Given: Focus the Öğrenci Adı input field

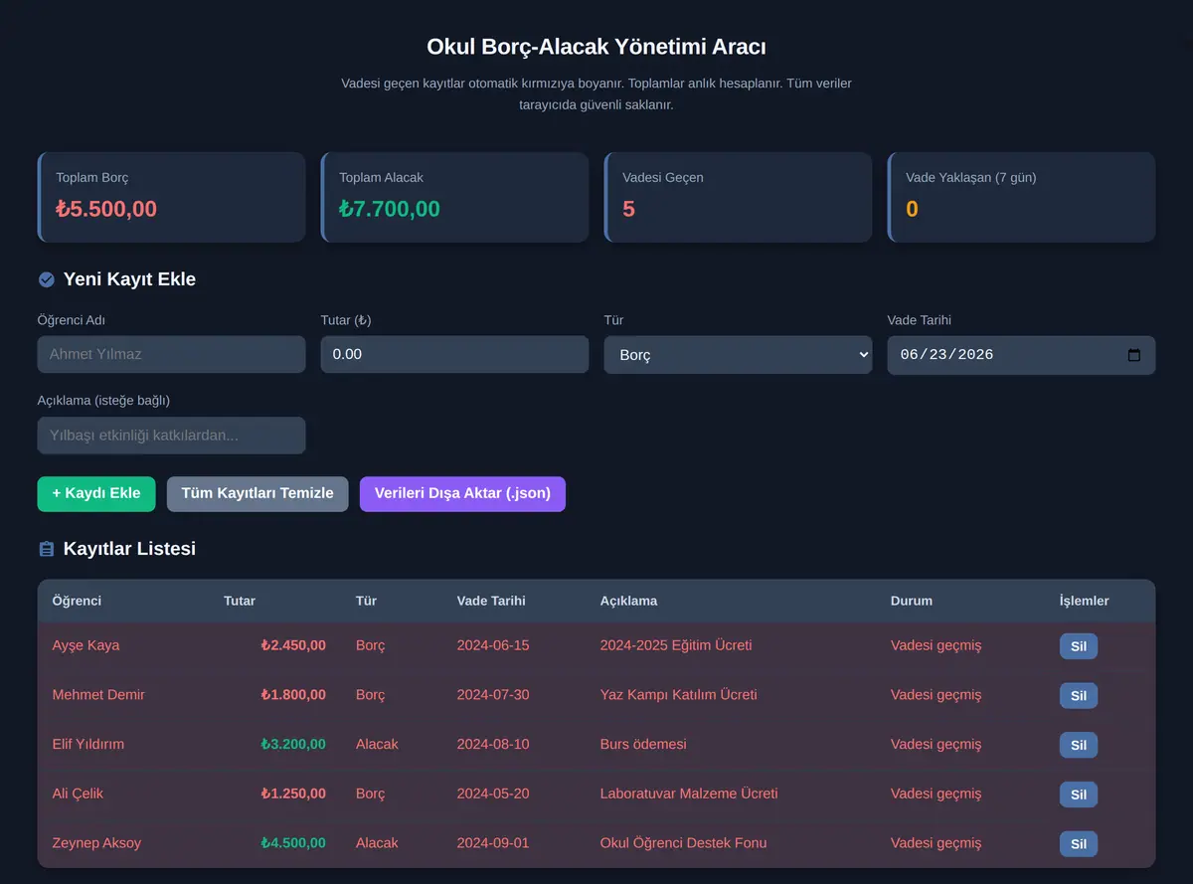Looking at the screenshot, I should tap(171, 354).
